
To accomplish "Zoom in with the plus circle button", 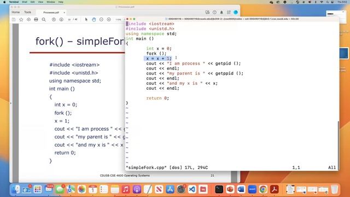I will [x=109, y=20].
